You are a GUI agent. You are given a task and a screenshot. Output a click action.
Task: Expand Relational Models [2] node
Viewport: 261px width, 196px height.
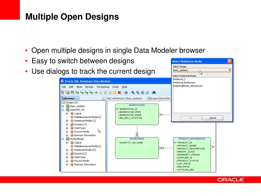(x=67, y=150)
